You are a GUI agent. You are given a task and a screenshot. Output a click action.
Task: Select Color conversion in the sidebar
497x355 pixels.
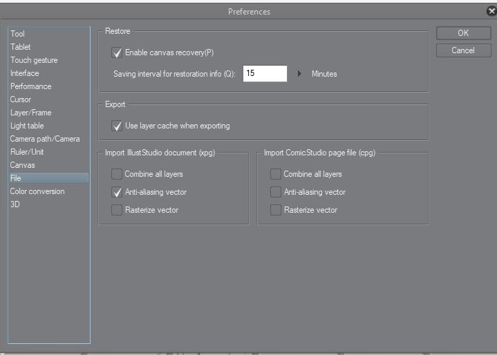pos(37,191)
